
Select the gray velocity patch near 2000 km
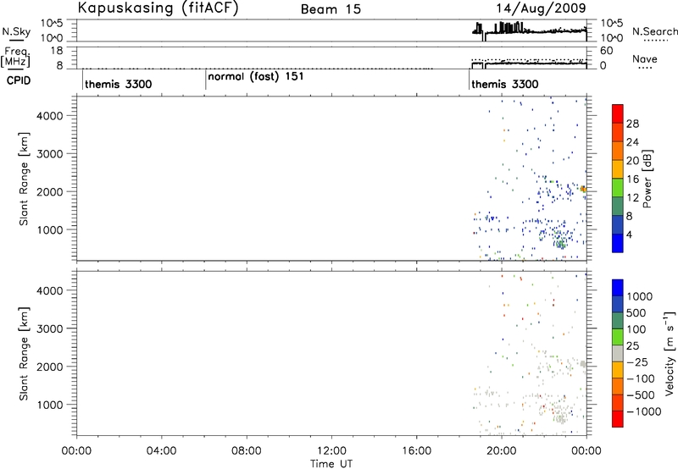[x=583, y=364]
